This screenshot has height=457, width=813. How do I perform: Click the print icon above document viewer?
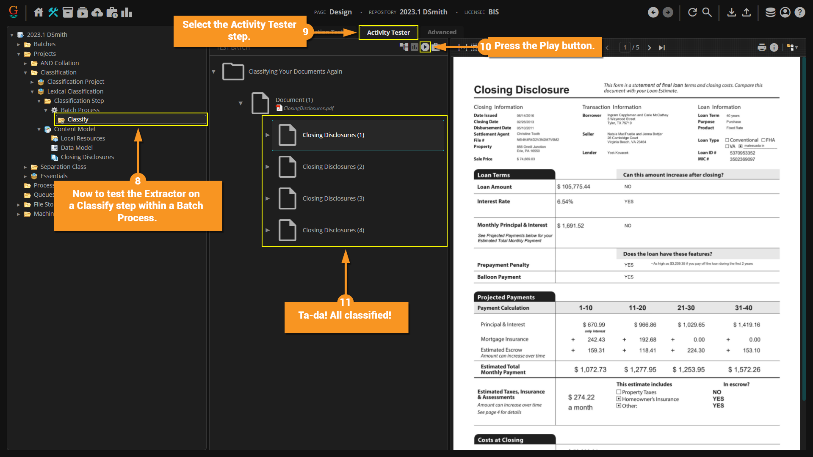point(762,47)
